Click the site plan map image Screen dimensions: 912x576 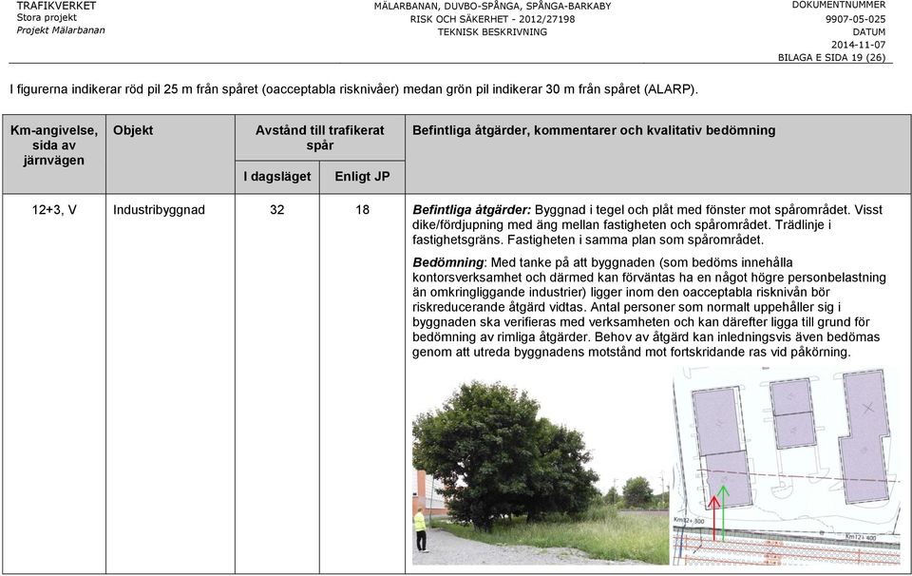click(787, 466)
